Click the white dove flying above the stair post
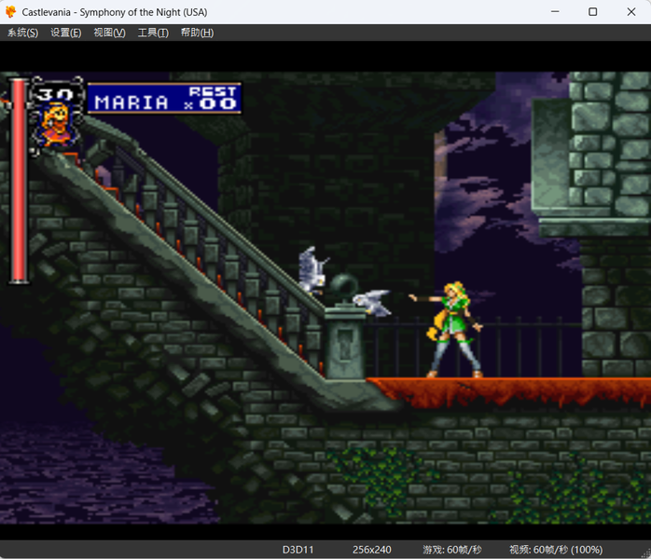 [x=313, y=270]
